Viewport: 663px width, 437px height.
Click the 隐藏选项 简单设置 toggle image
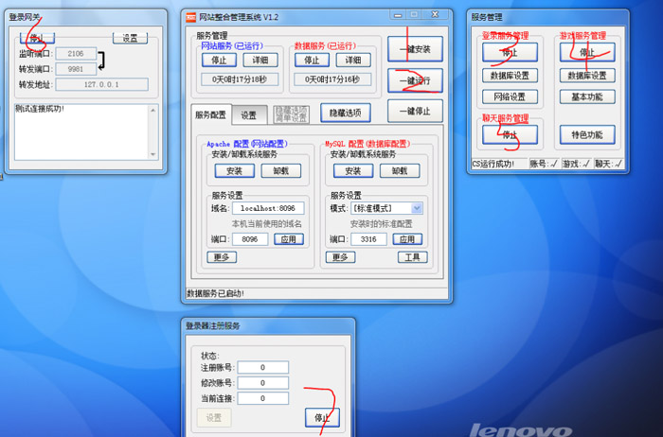[291, 114]
